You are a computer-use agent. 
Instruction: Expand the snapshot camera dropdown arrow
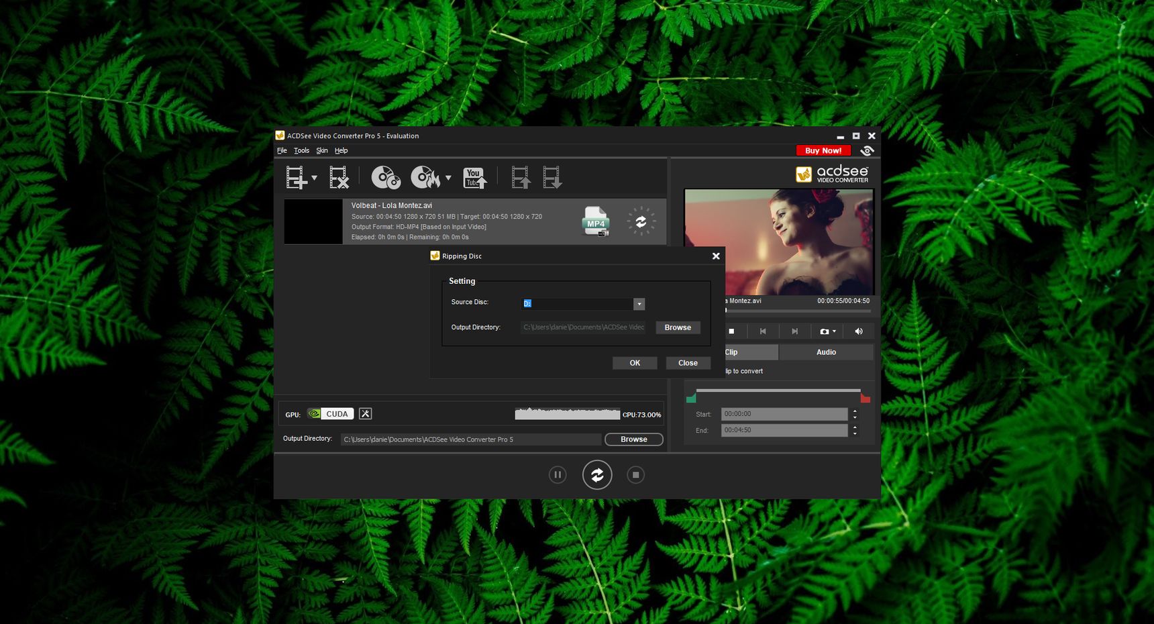835,331
